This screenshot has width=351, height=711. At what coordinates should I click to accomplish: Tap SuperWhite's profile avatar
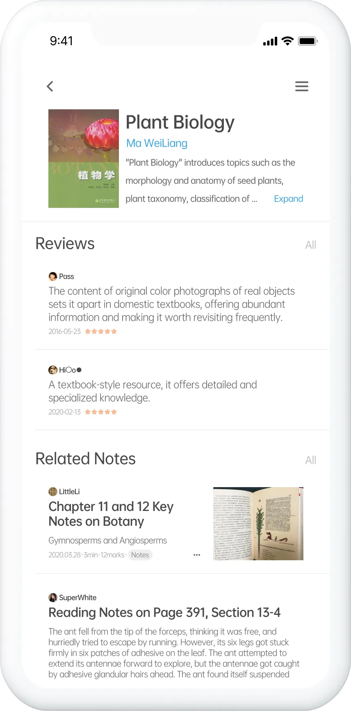point(52,598)
